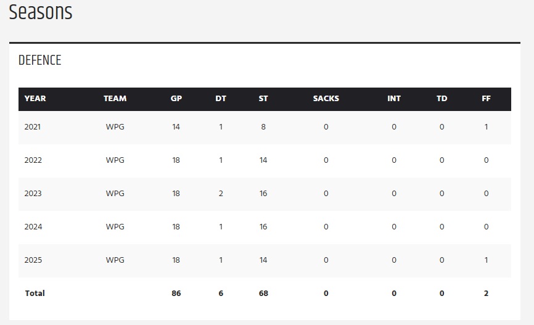
Task: Click WPG team in 2021 row
Action: tap(115, 127)
